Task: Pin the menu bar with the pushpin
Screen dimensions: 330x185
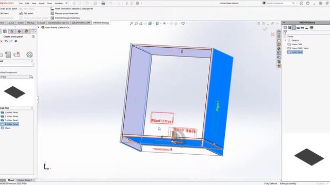Action: coord(67,3)
